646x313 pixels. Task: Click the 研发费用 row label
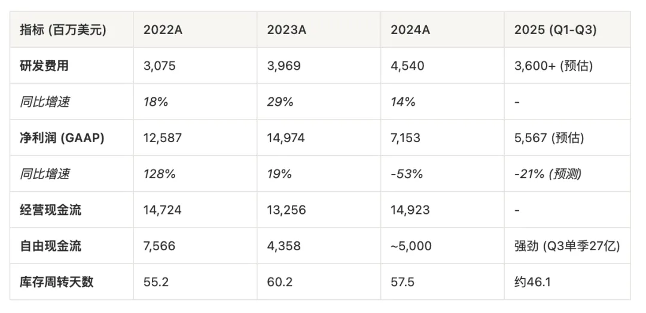tap(44, 66)
